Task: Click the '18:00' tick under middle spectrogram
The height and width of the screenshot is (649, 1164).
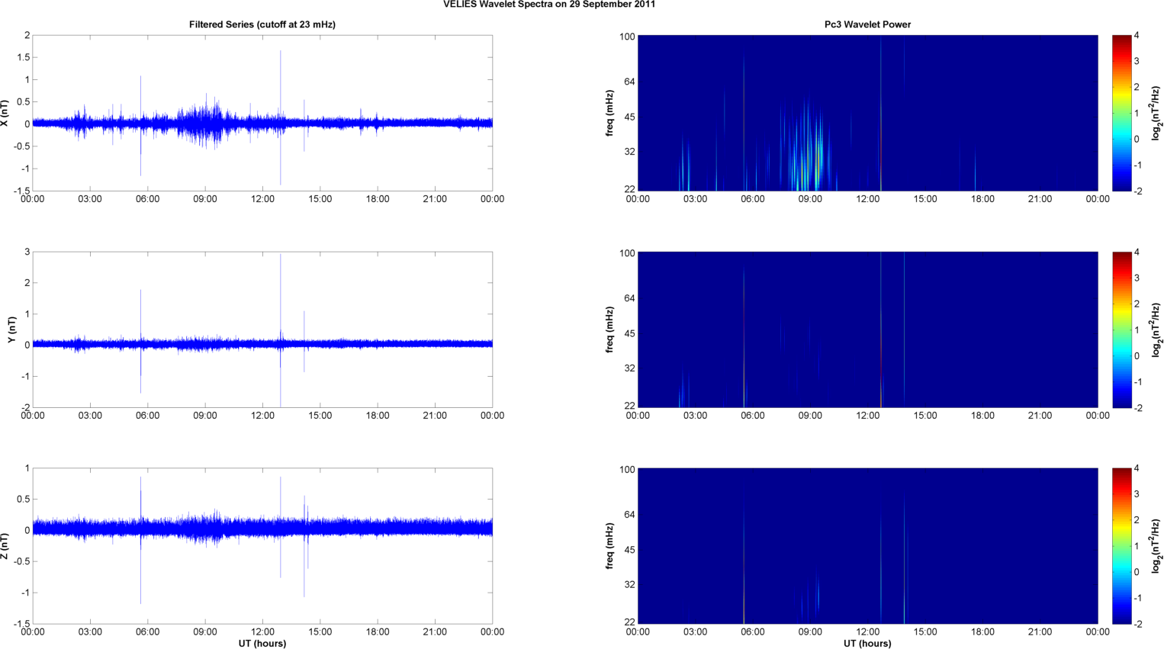Action: click(x=982, y=416)
